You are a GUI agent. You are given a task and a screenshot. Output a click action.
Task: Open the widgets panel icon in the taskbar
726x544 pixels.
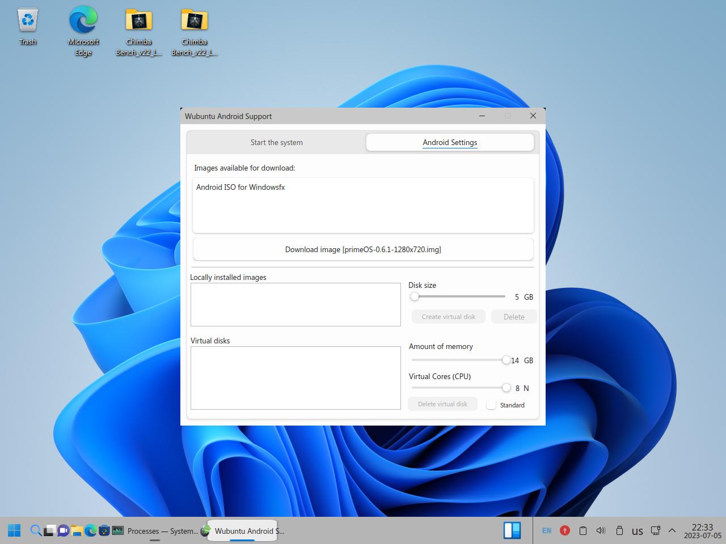point(512,530)
